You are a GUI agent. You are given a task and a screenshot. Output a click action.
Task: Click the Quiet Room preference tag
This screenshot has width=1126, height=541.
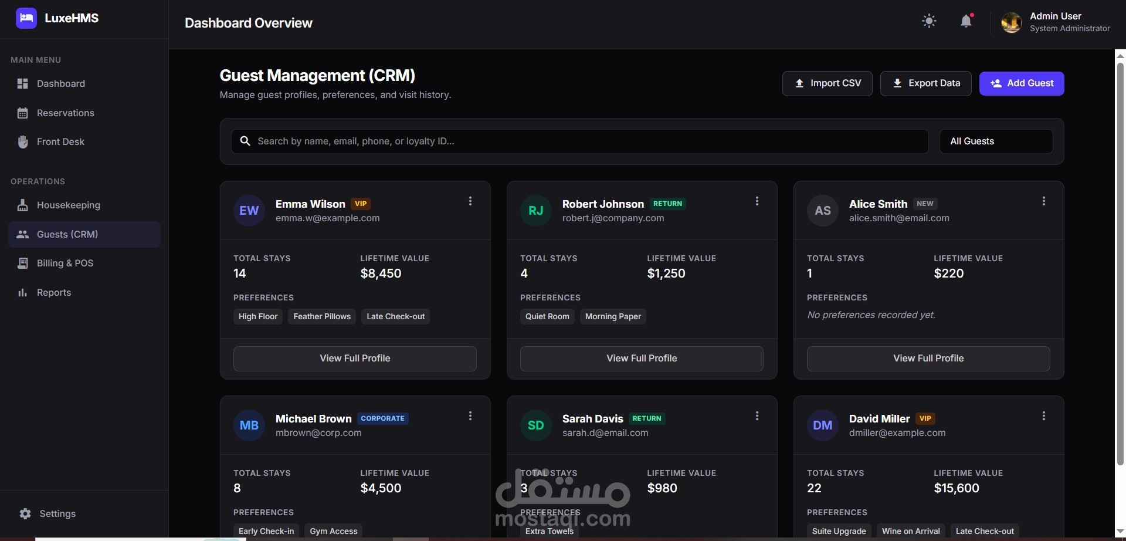pyautogui.click(x=547, y=316)
